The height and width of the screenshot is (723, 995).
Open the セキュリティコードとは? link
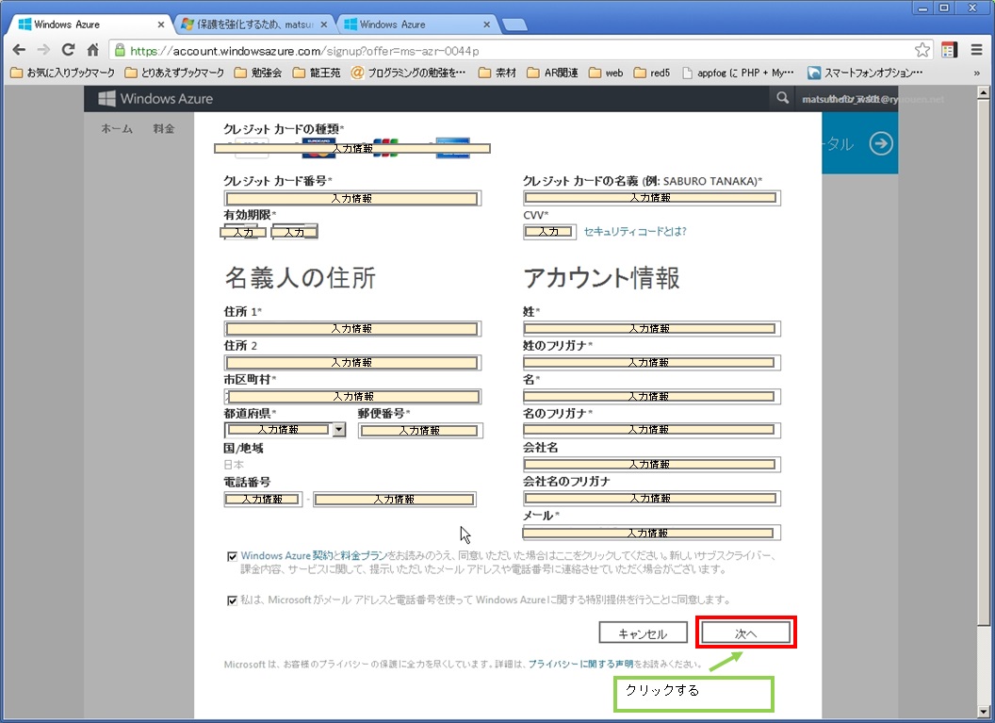coord(634,232)
